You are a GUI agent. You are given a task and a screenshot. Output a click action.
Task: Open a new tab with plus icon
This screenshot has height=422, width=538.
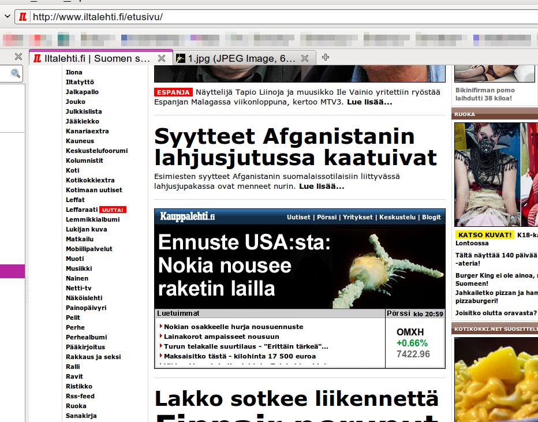326,57
